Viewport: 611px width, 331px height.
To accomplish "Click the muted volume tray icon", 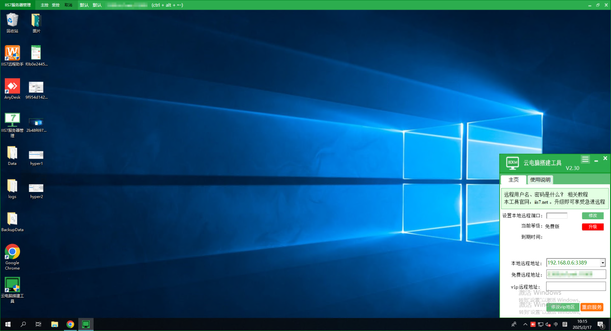I will point(548,324).
